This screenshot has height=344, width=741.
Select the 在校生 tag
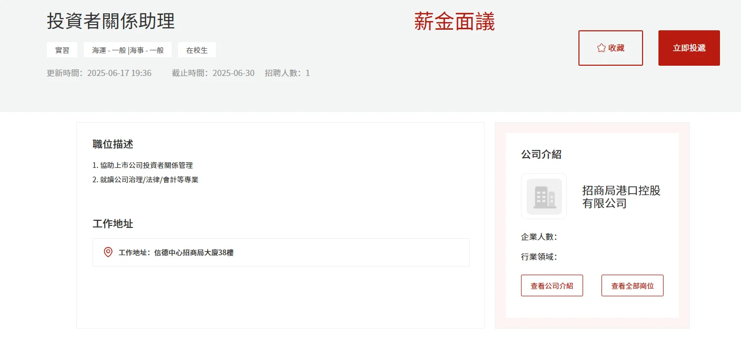point(197,50)
